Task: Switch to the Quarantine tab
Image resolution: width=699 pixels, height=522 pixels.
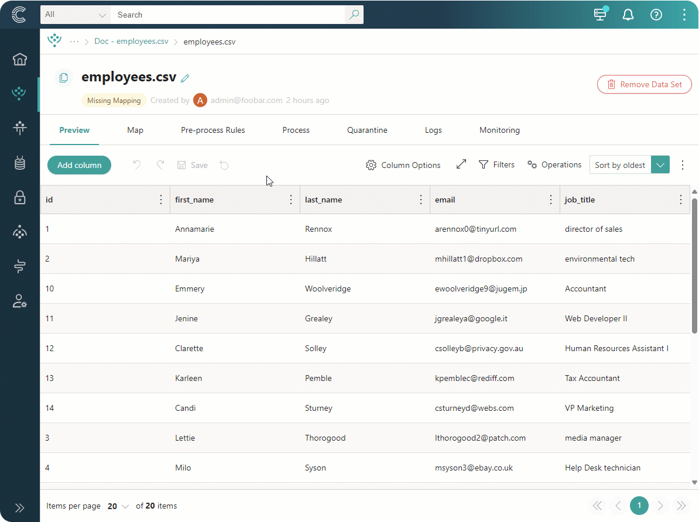Action: coord(367,130)
